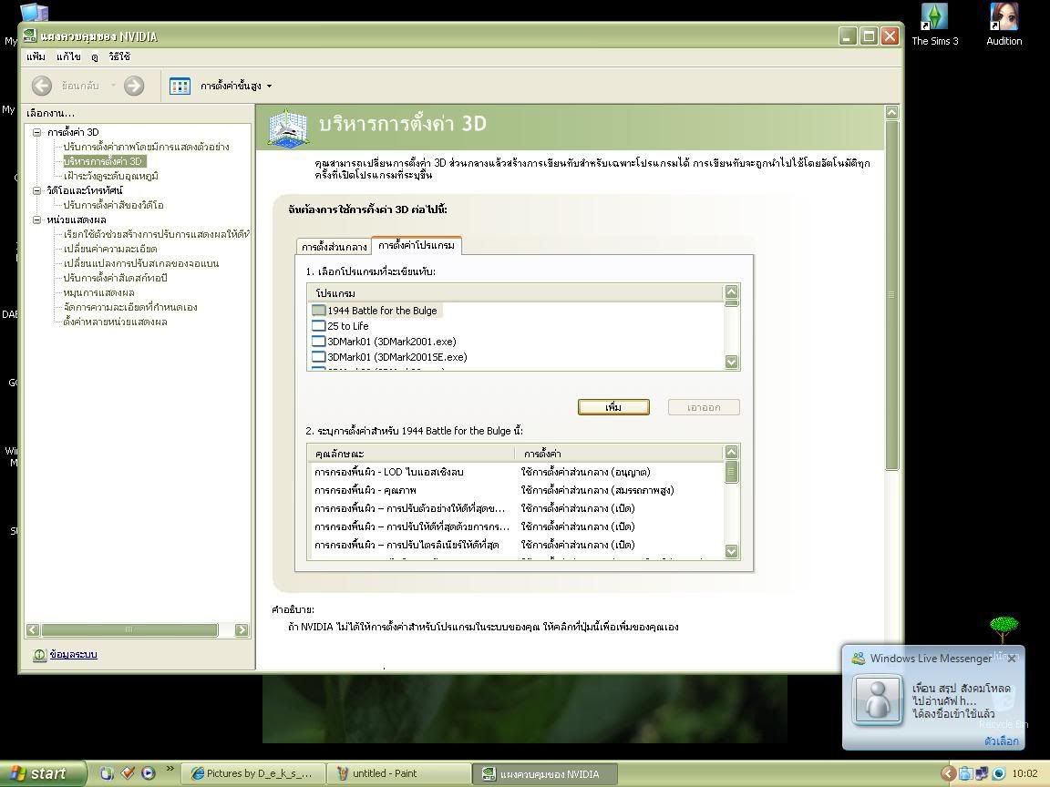
Task: Click the advanced settings view grid icon
Action: [x=180, y=86]
